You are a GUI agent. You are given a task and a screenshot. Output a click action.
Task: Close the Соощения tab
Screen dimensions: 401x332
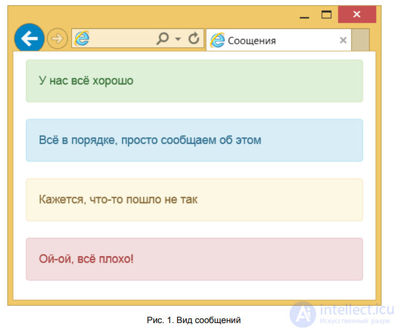[x=343, y=40]
